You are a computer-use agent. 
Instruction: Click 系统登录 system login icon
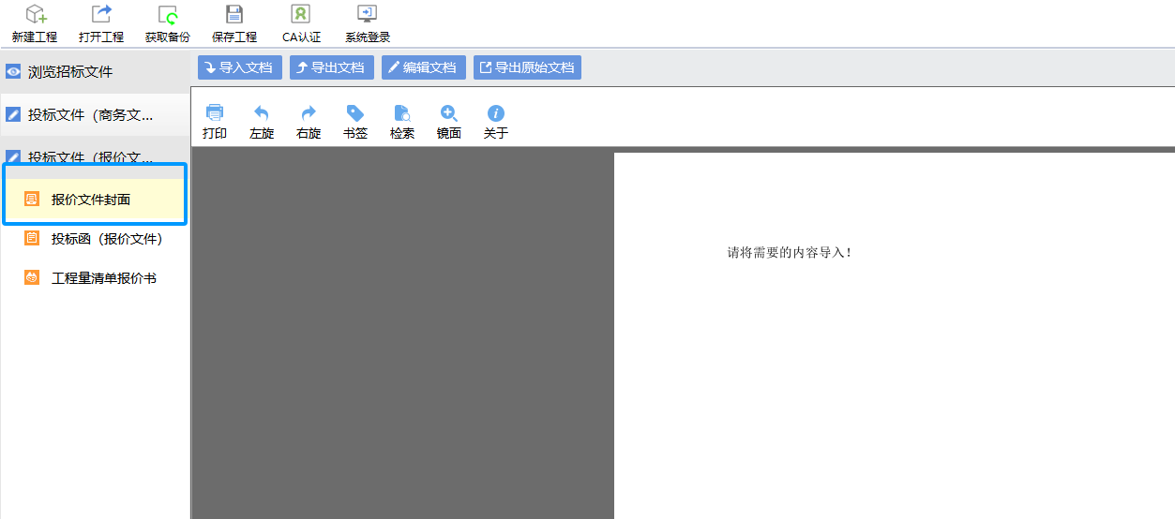(368, 15)
